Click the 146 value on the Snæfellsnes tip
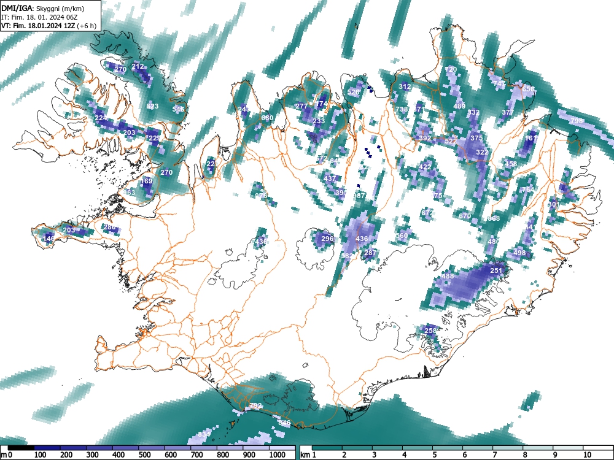 click(49, 239)
